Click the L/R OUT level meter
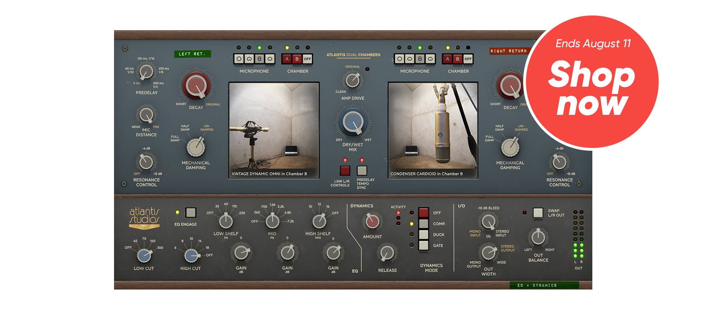Image resolution: width=706 pixels, height=317 pixels. coord(578,234)
